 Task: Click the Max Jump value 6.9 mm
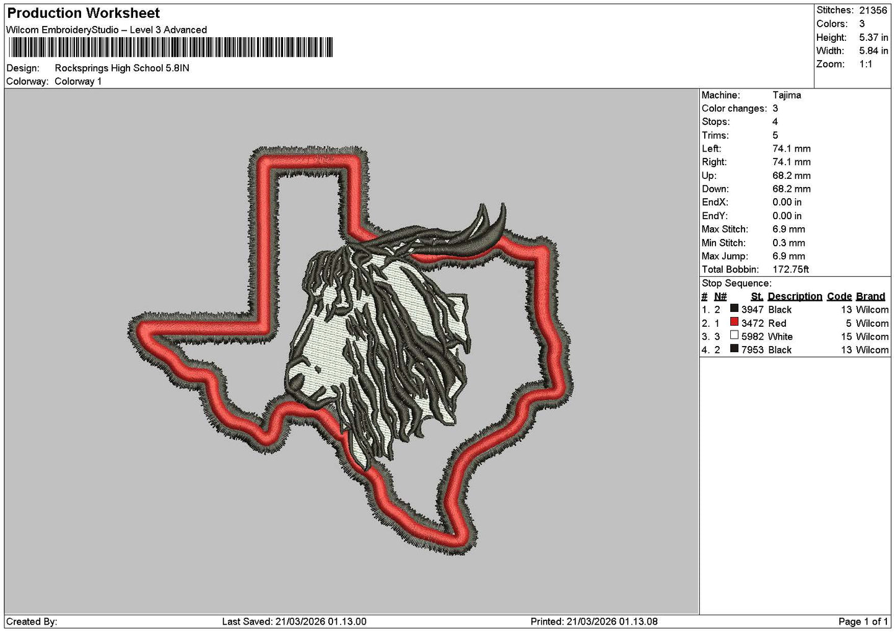(788, 256)
